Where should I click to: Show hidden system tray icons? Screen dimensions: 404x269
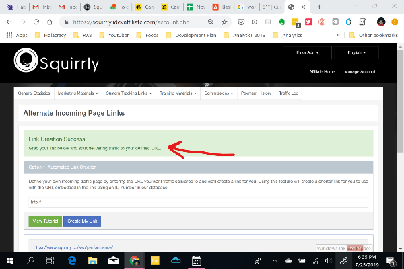275,261
